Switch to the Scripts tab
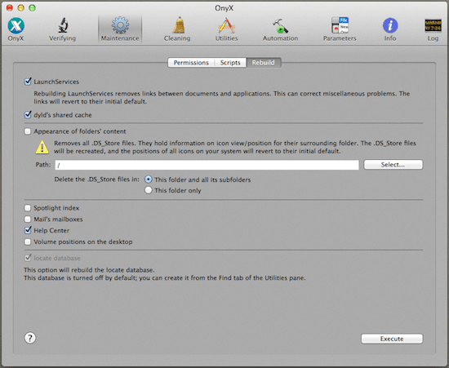This screenshot has width=449, height=368. [230, 63]
